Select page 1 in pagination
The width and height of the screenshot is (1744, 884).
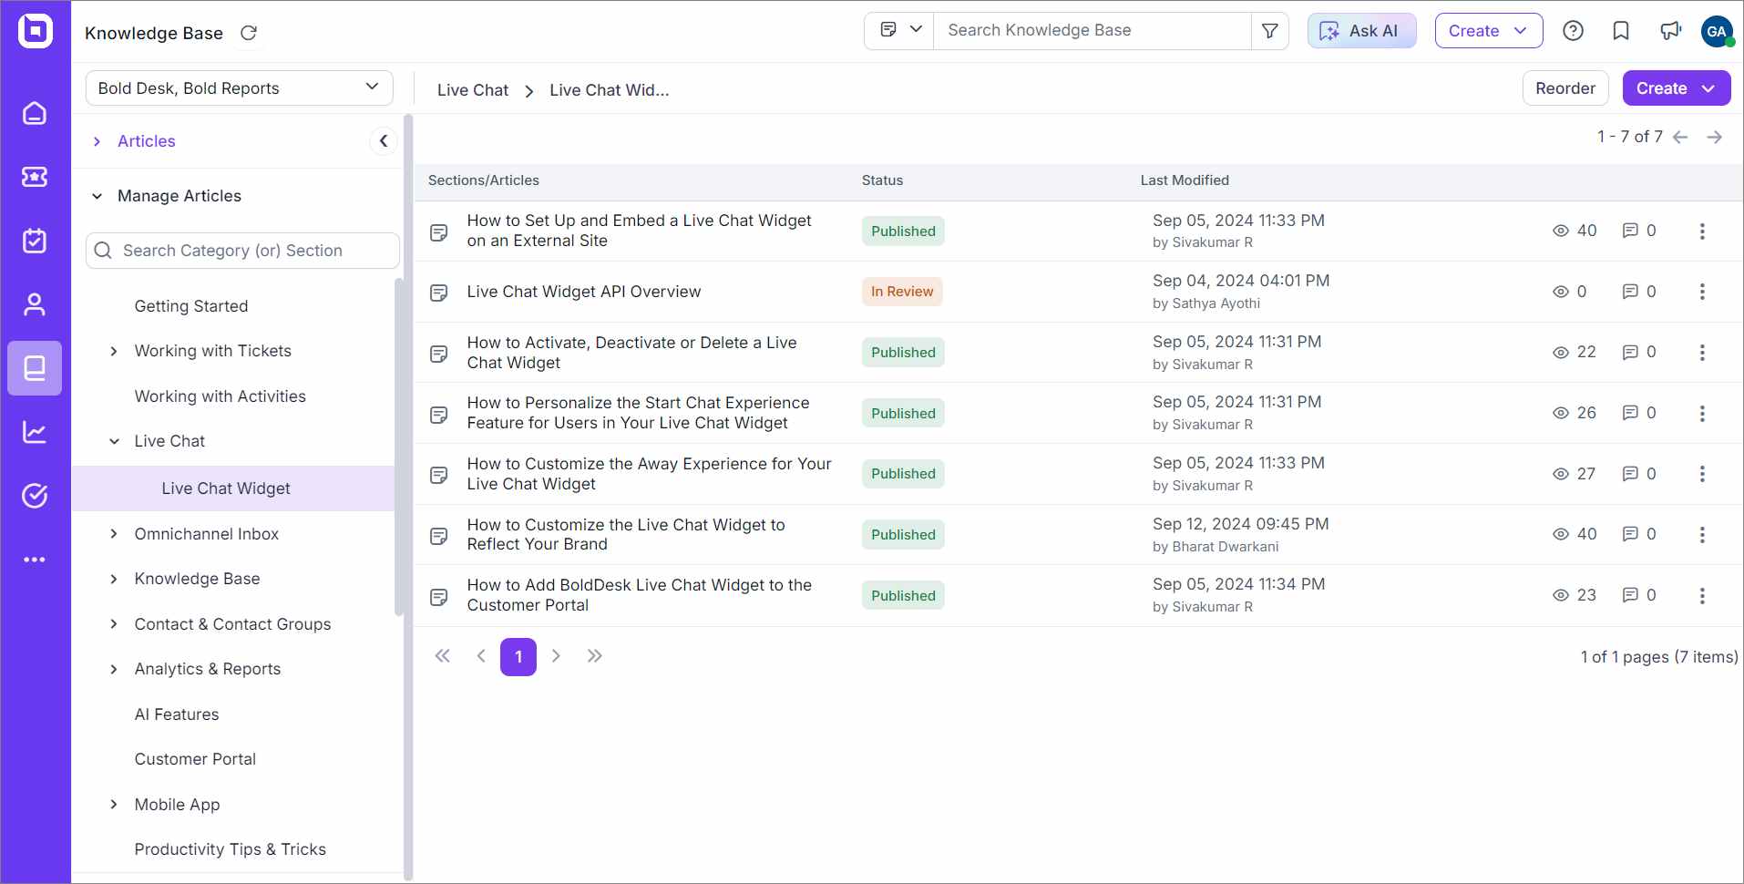click(518, 657)
